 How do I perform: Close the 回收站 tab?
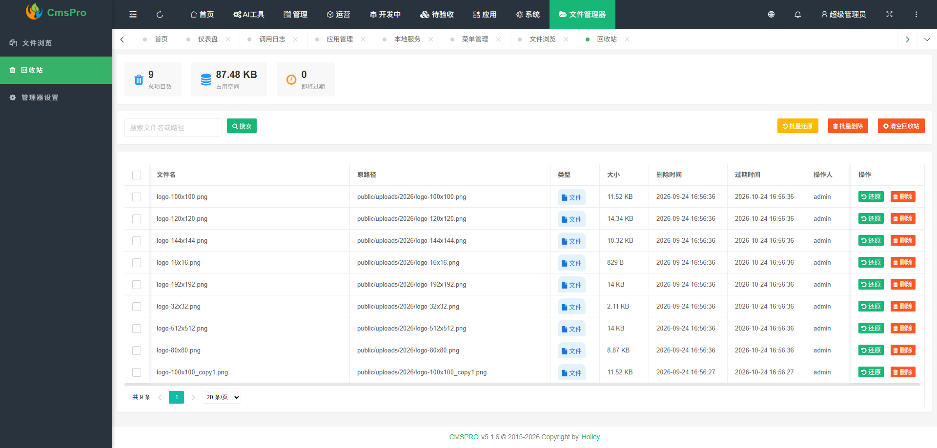[x=627, y=39]
